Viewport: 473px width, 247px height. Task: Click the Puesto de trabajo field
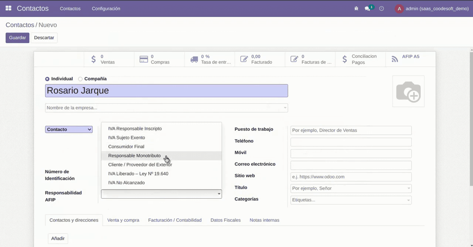351,130
